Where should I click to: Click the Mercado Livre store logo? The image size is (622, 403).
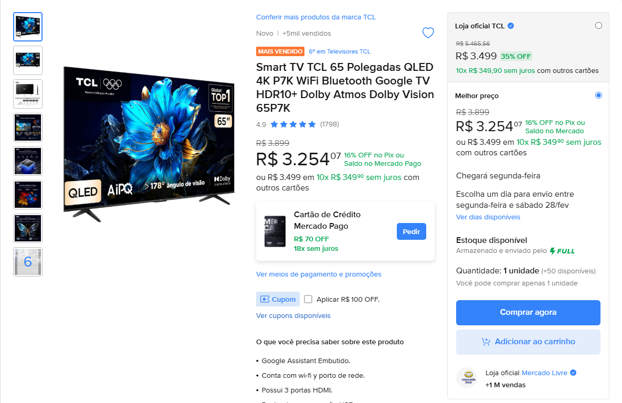click(469, 378)
